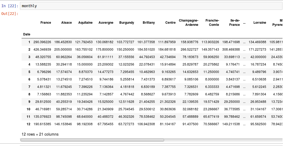Select the In [22] prompt label
The image size is (283, 146).
(10, 6)
